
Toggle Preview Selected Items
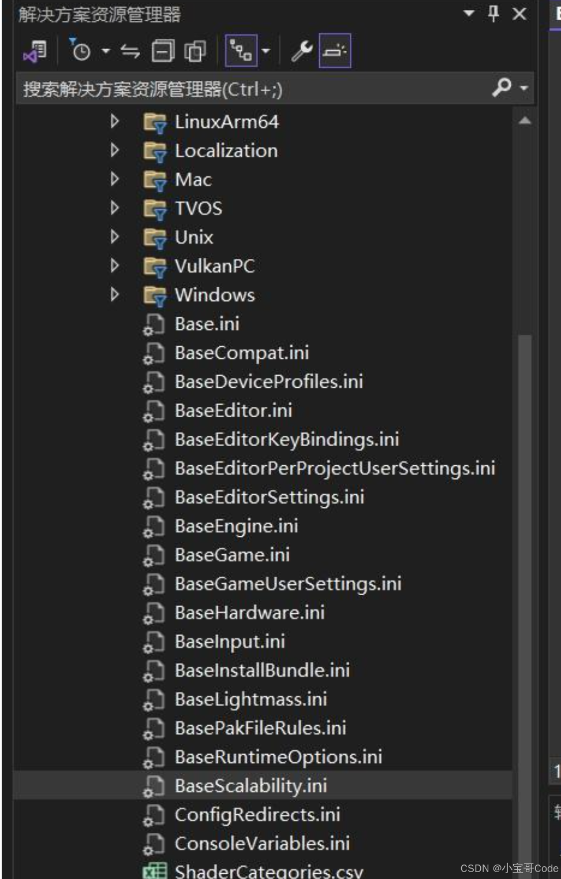(336, 51)
